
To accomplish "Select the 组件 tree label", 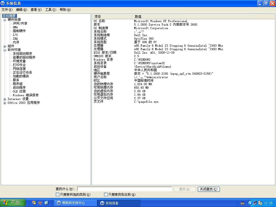I will point(11,46).
